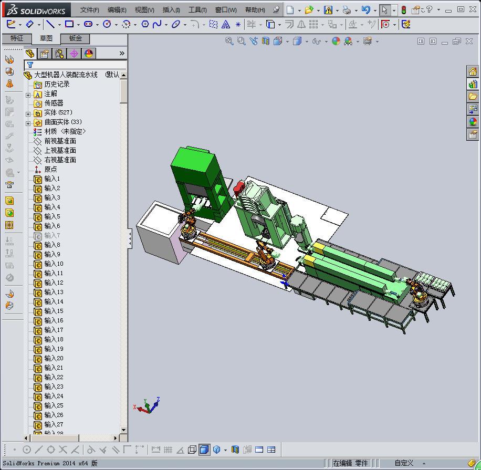Toggle the Grid display icon in bottom toolbar
The image size is (481, 470).
tap(168, 450)
